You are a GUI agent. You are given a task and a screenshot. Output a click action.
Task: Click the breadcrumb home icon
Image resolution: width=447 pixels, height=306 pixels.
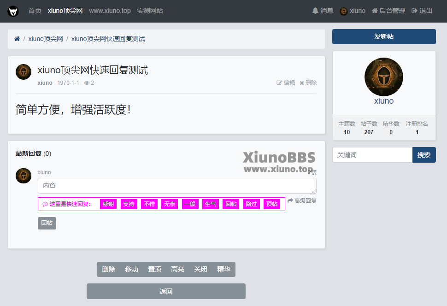coord(17,39)
